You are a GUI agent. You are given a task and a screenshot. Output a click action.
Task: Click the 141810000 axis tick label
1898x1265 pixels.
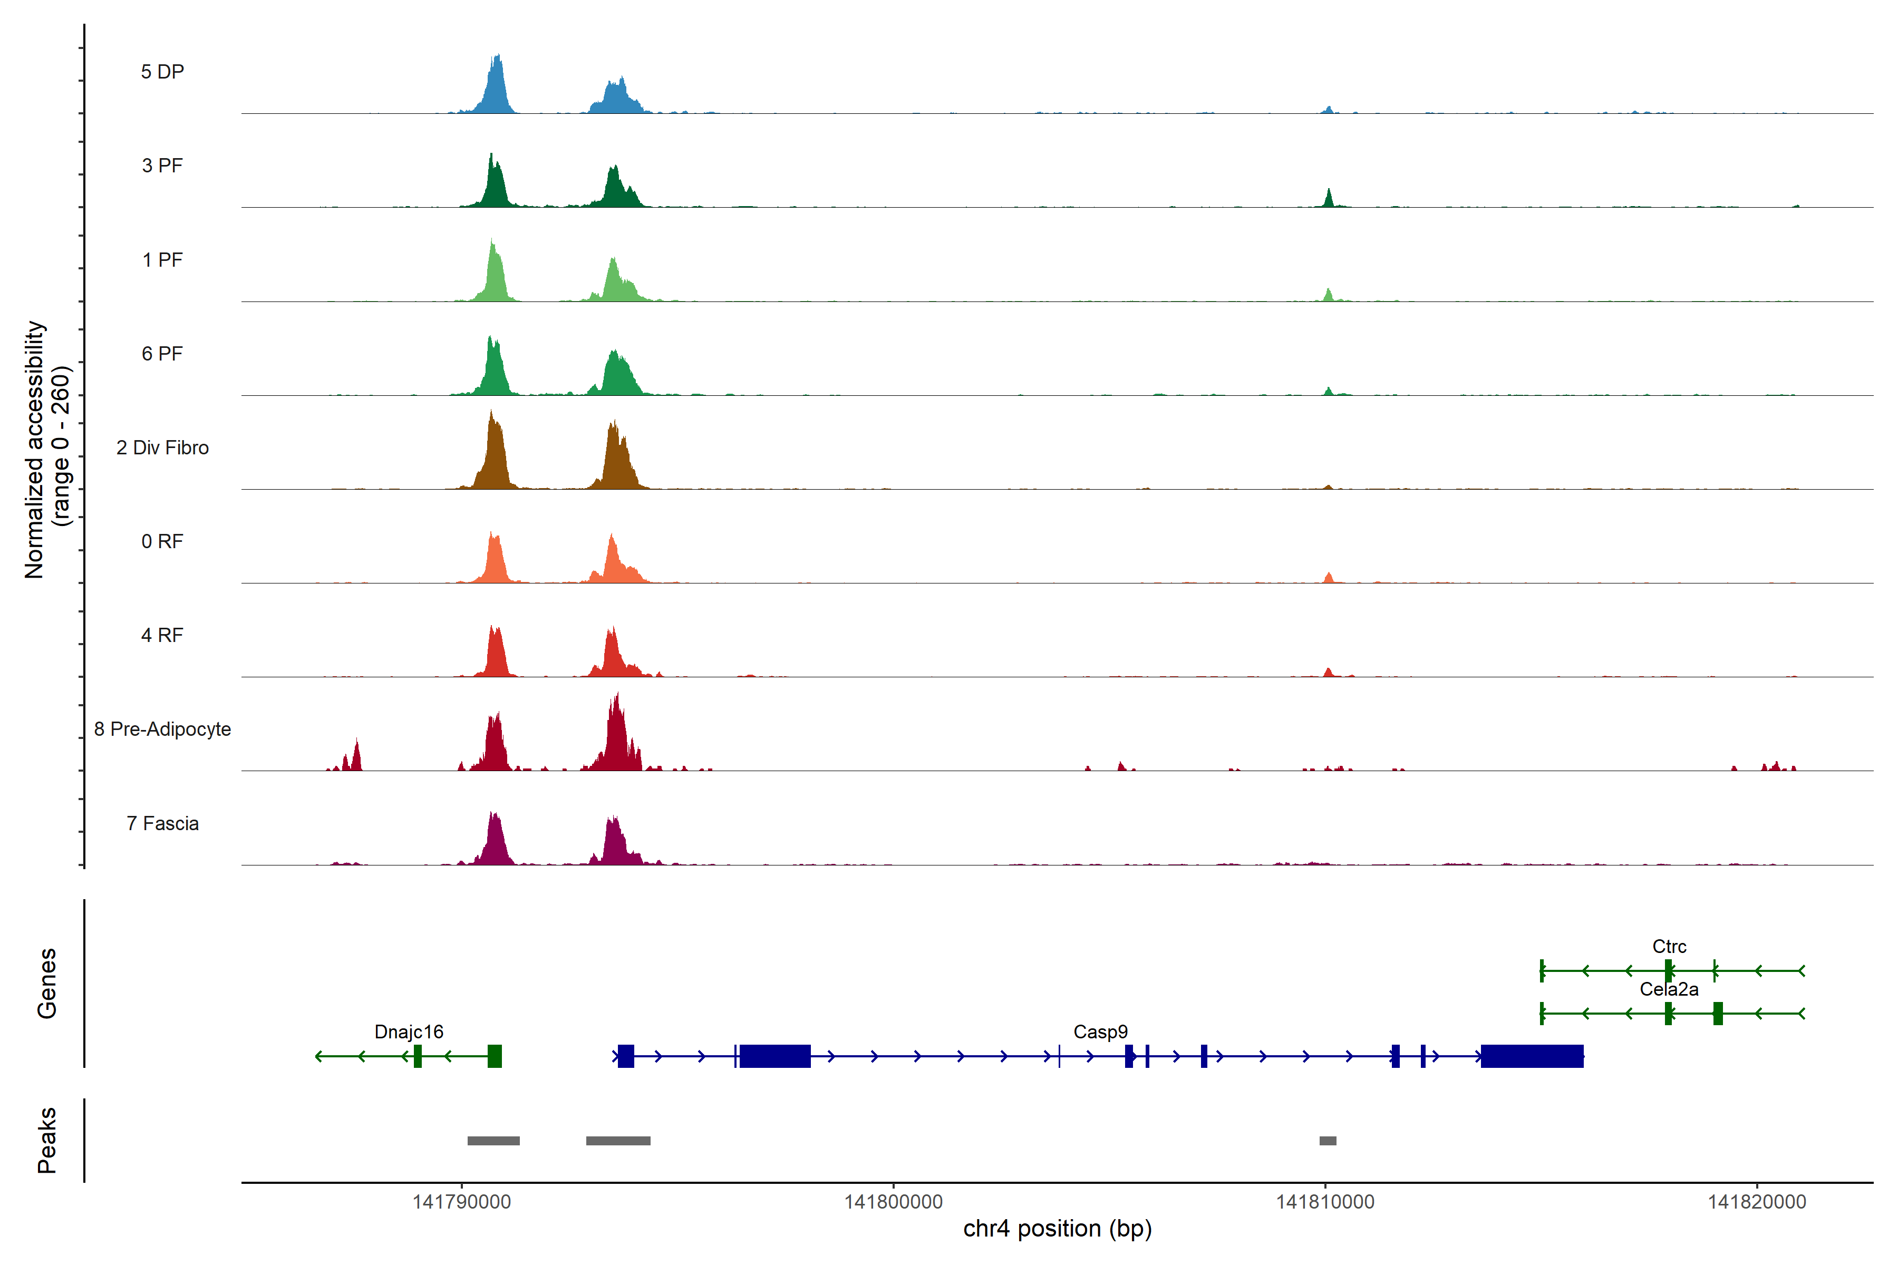pos(1324,1202)
